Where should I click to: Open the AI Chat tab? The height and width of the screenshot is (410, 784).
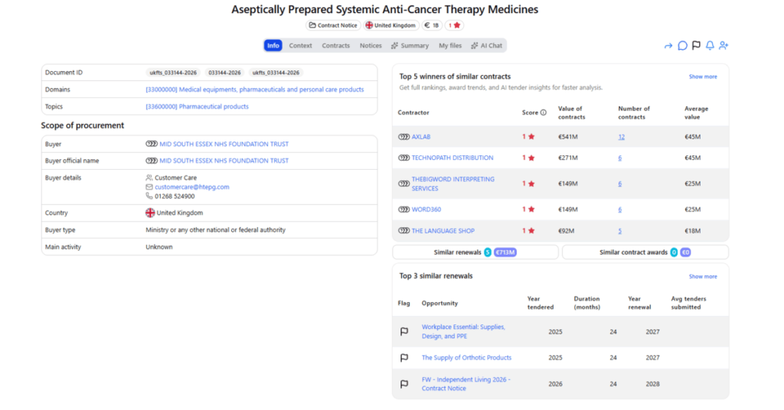click(486, 45)
